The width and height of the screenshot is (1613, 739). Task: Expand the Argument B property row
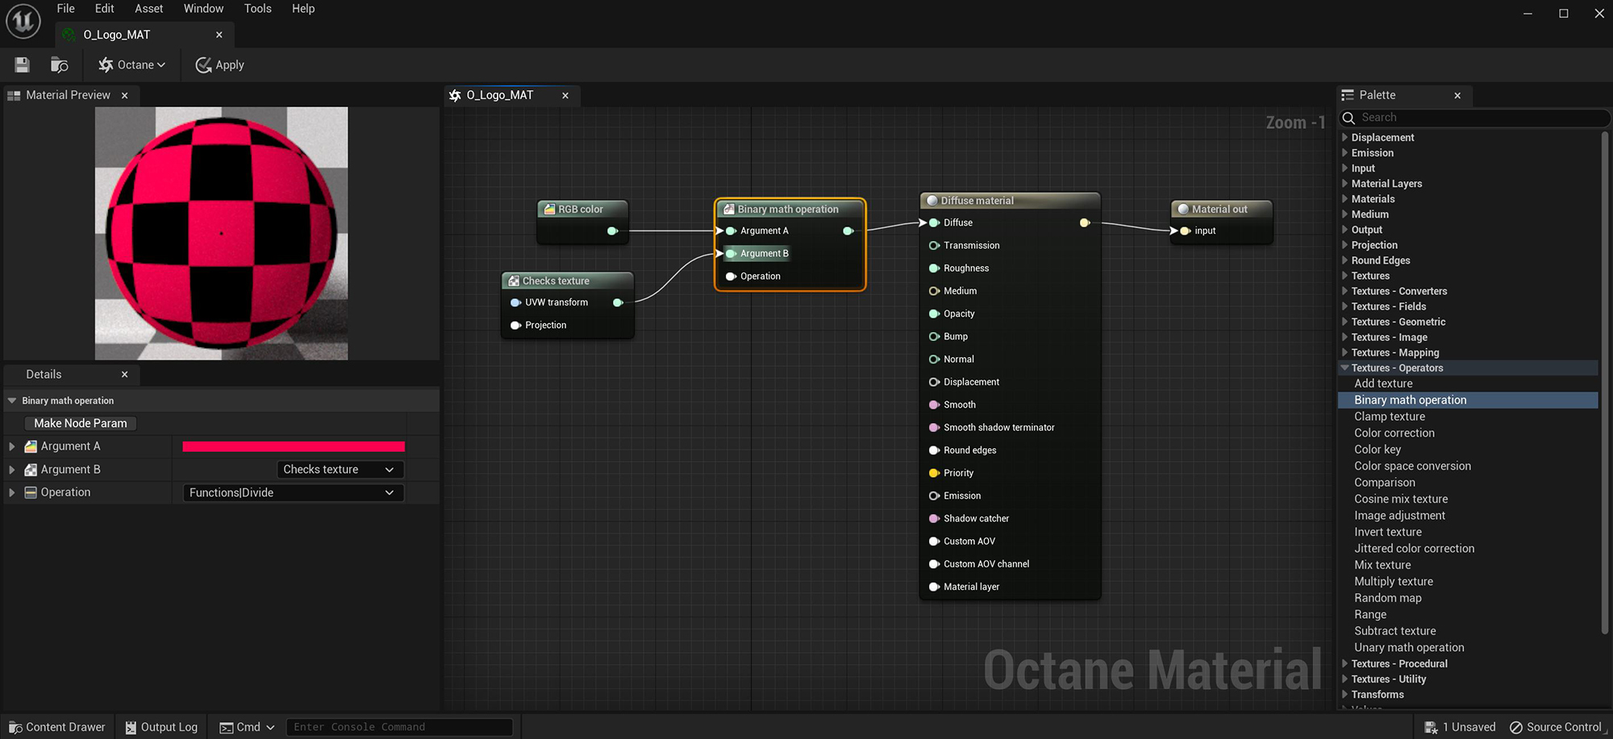coord(12,470)
